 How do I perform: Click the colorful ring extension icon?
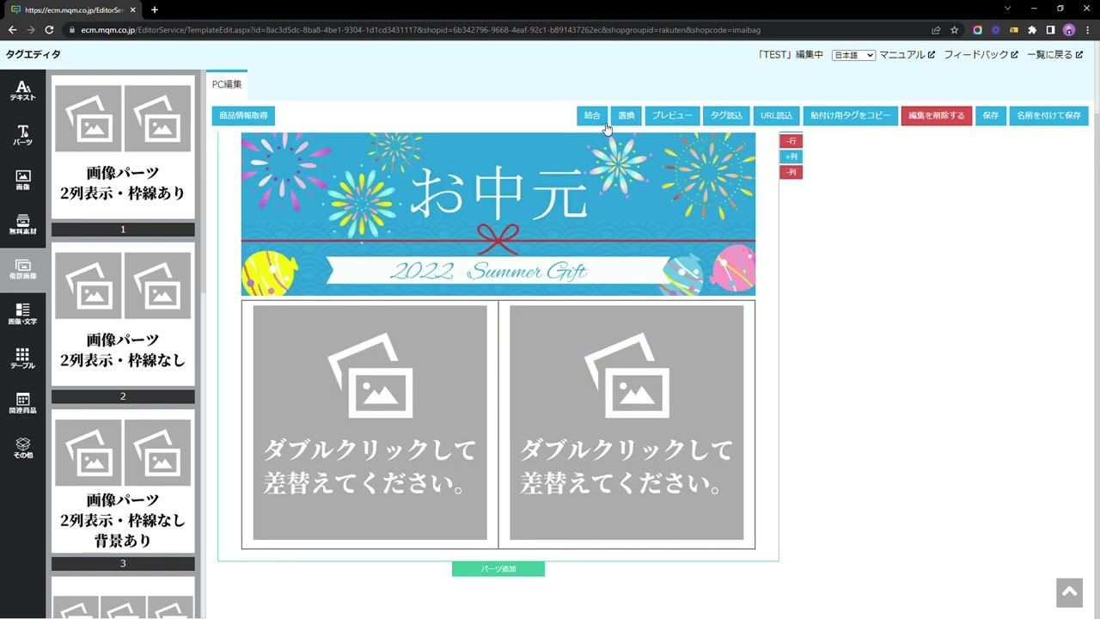pos(978,30)
